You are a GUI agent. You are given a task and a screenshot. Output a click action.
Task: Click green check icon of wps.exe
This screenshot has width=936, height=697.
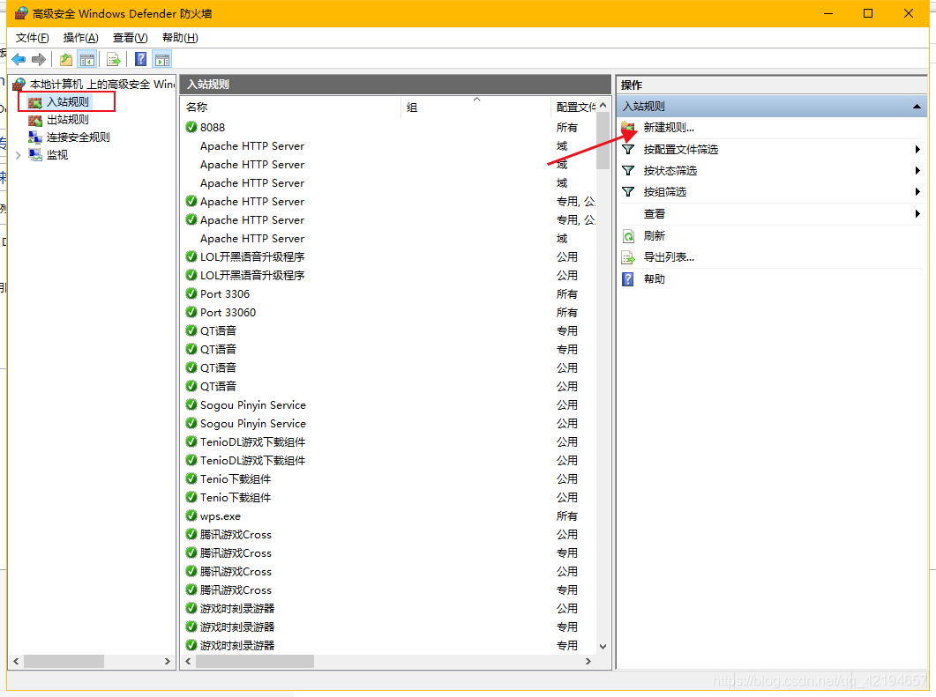point(191,515)
